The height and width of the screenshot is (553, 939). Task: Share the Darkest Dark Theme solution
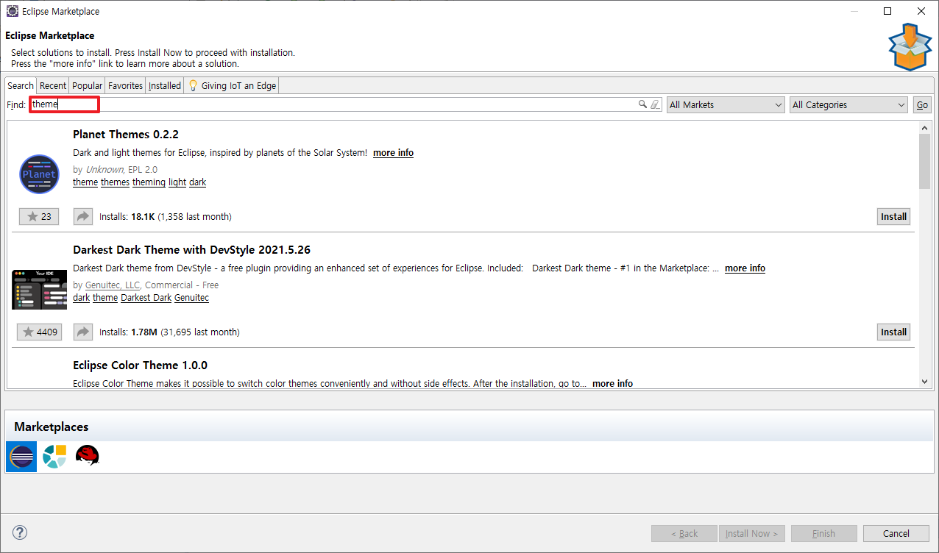click(83, 332)
